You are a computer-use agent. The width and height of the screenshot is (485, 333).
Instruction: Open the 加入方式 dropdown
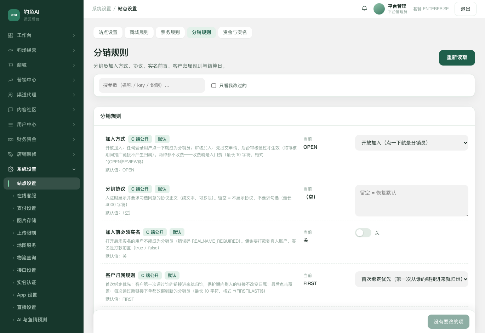412,143
